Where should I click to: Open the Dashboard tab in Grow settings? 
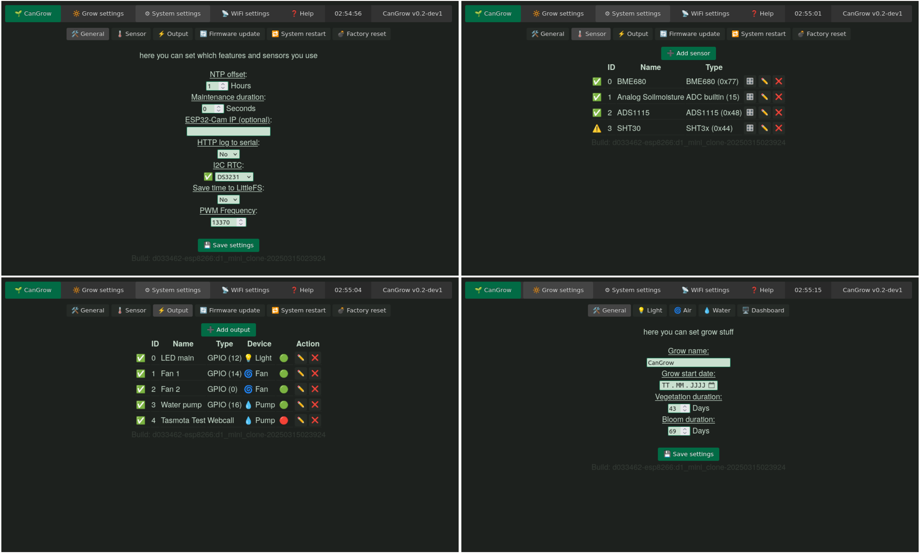pyautogui.click(x=763, y=310)
